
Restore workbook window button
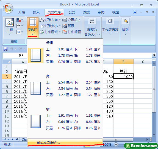point(147,12)
